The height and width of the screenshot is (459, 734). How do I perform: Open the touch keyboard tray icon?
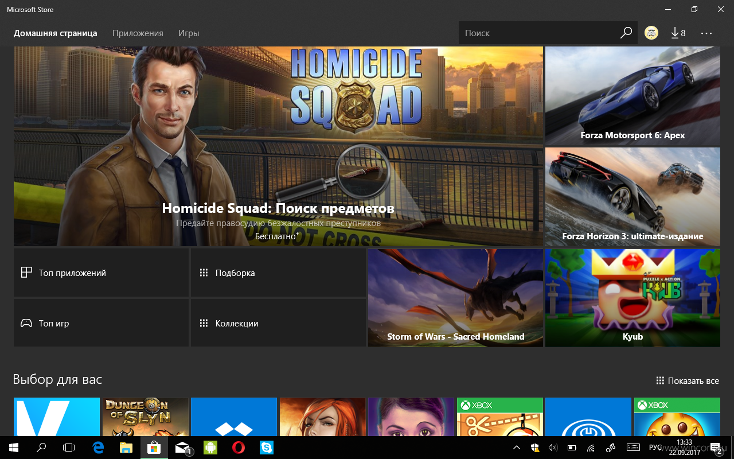[x=633, y=448]
